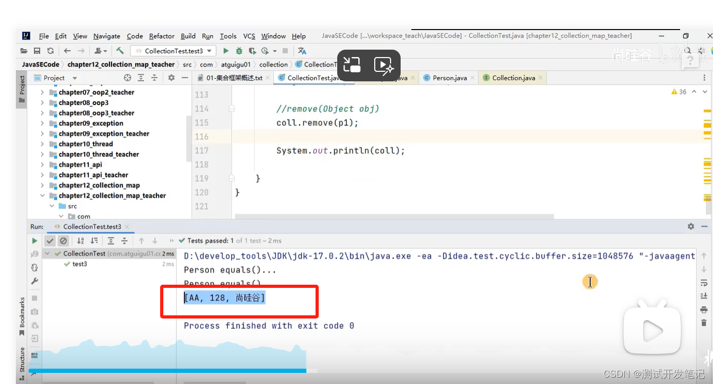Select the test3 result row
Viewport: 713px width, 384px height.
tap(110, 264)
